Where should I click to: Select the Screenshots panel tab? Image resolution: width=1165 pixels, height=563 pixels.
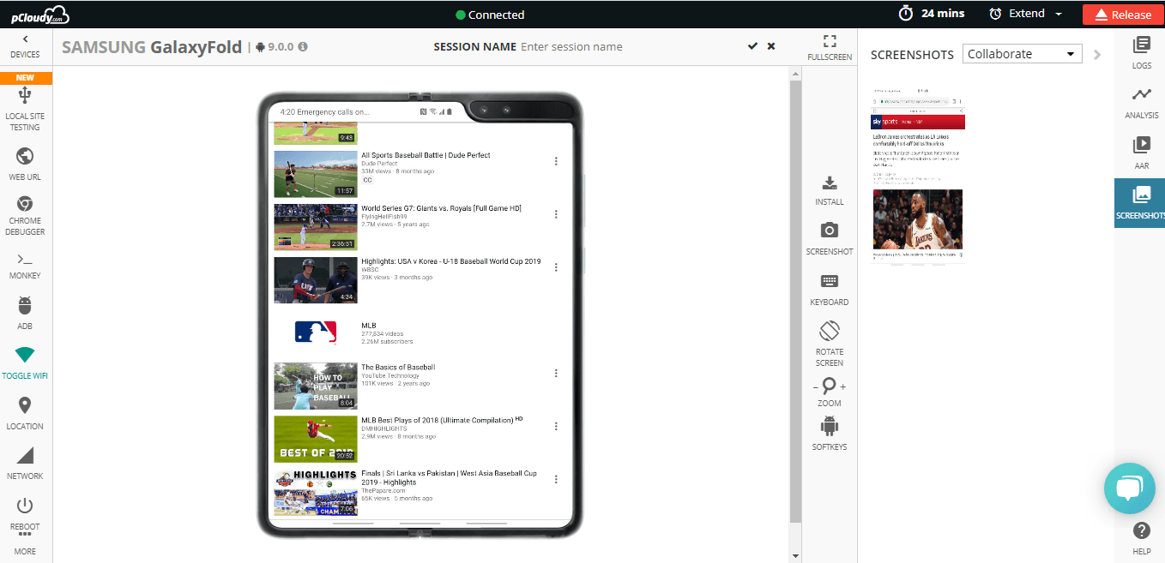coord(1141,203)
